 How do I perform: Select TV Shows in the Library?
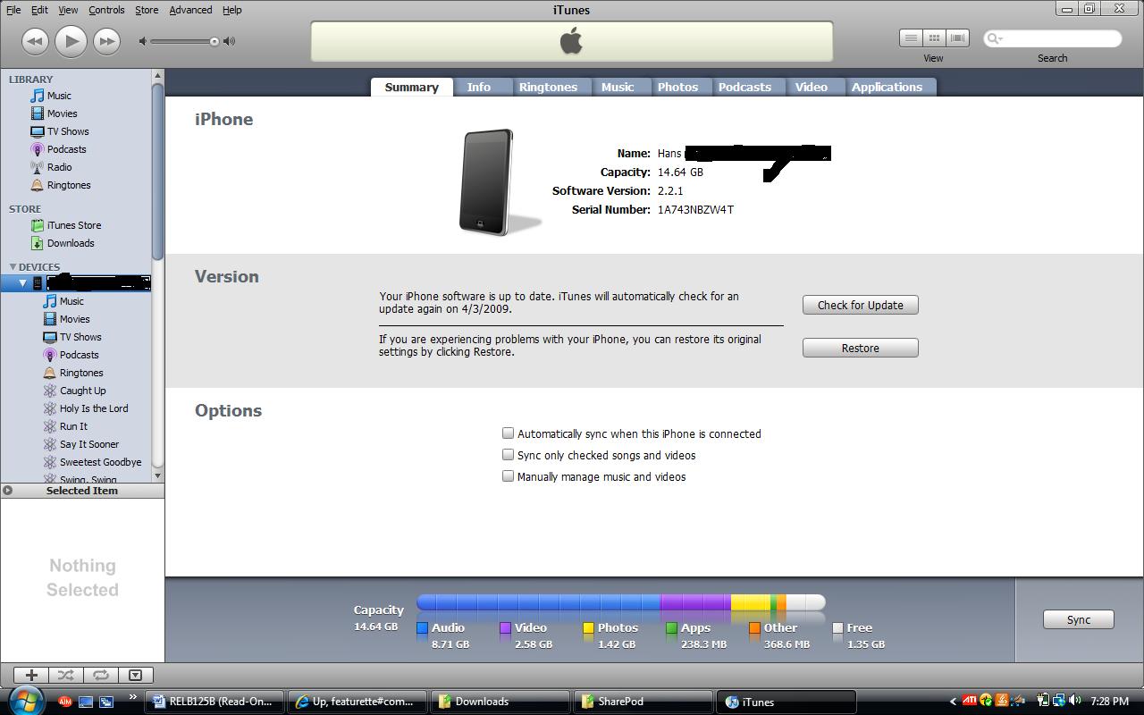(x=68, y=131)
